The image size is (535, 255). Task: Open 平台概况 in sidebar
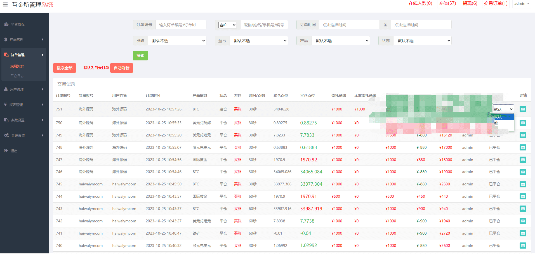click(x=18, y=24)
